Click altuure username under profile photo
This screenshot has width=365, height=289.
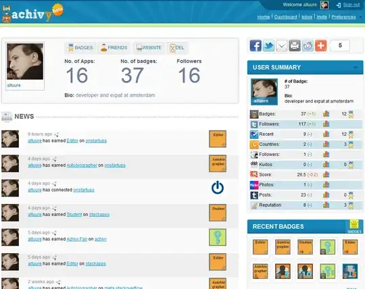(14, 85)
